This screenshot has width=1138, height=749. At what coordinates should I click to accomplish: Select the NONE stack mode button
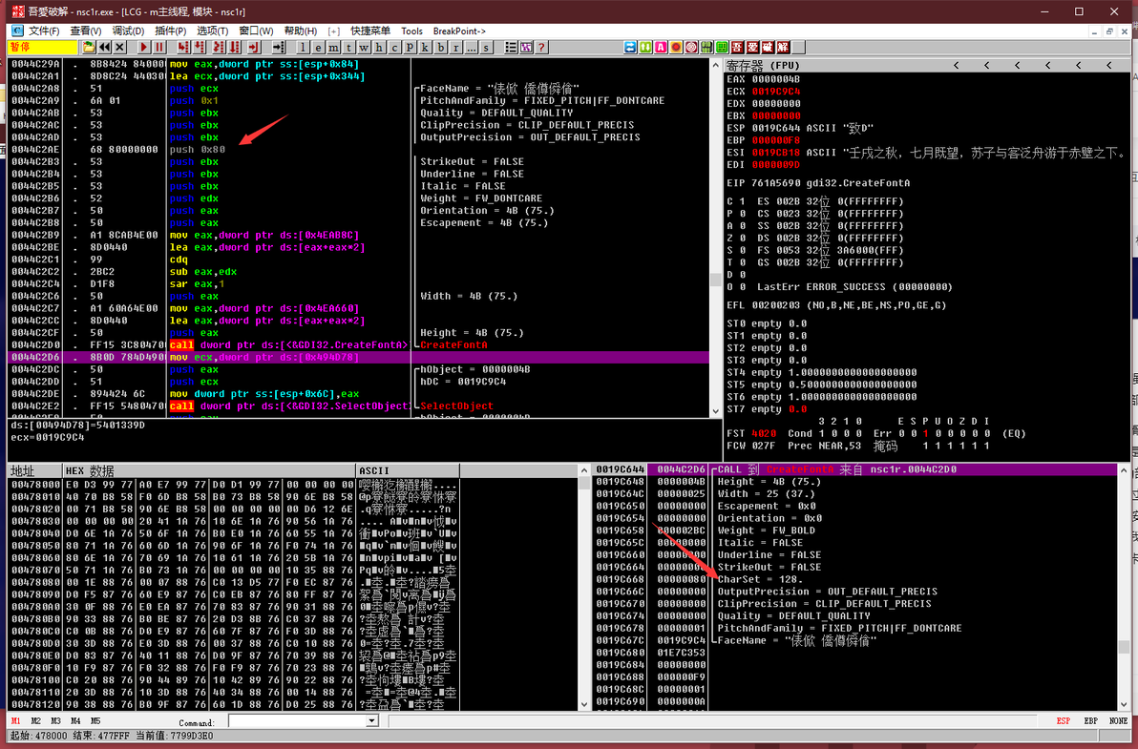click(1118, 721)
